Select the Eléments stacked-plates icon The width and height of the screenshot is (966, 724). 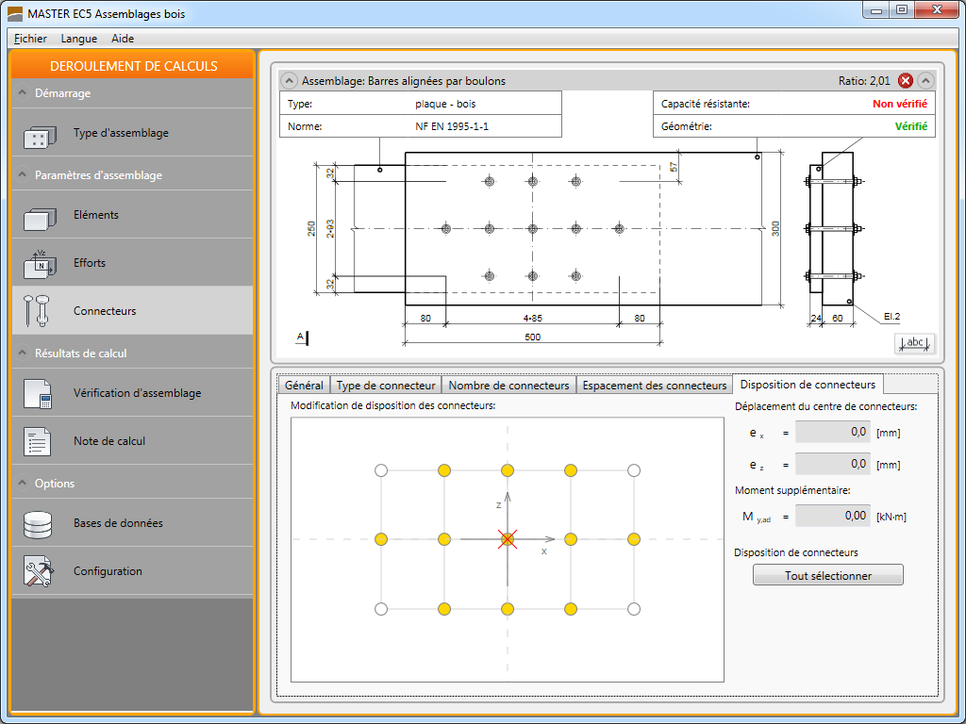point(39,218)
